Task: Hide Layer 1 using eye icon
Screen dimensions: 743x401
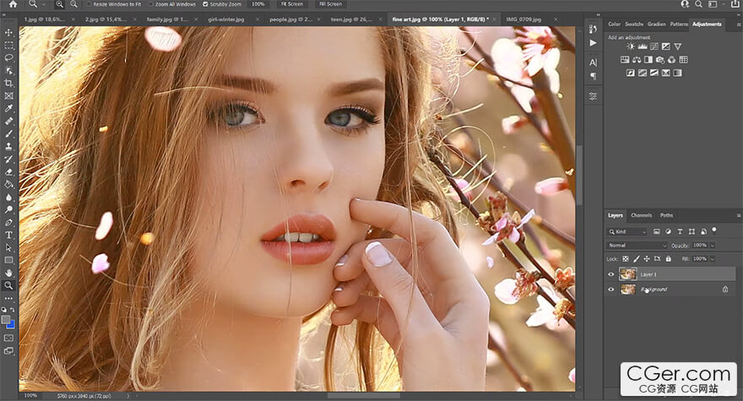Action: (611, 274)
